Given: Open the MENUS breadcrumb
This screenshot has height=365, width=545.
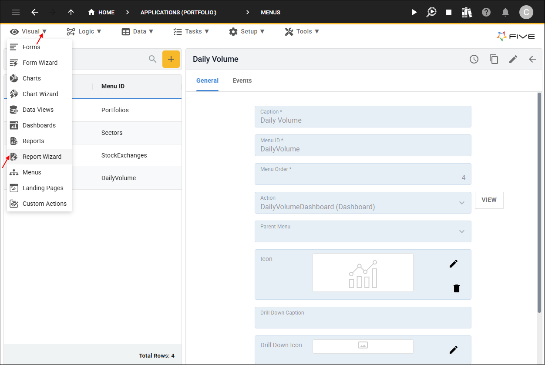Looking at the screenshot, I should coord(270,12).
